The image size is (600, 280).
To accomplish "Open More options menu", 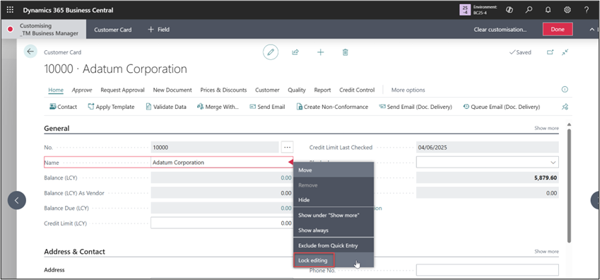I will point(408,90).
